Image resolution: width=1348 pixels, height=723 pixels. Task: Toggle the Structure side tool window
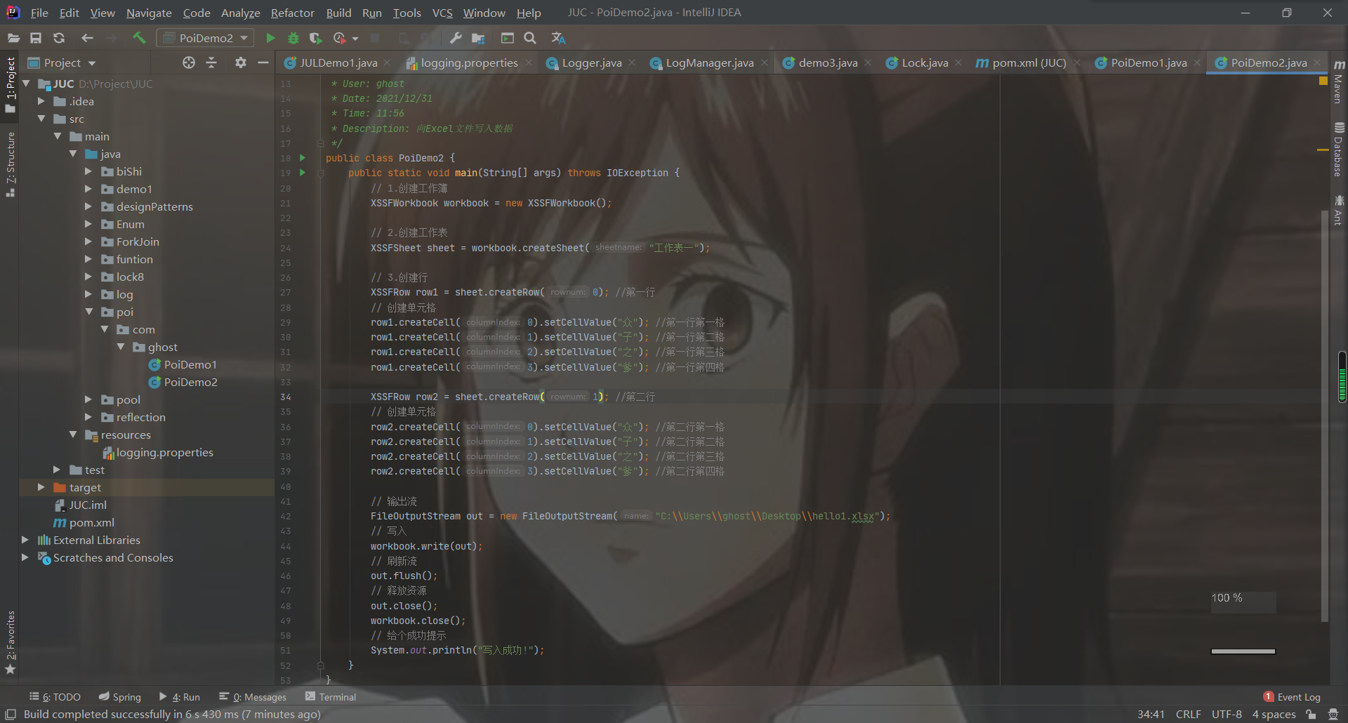[10, 164]
